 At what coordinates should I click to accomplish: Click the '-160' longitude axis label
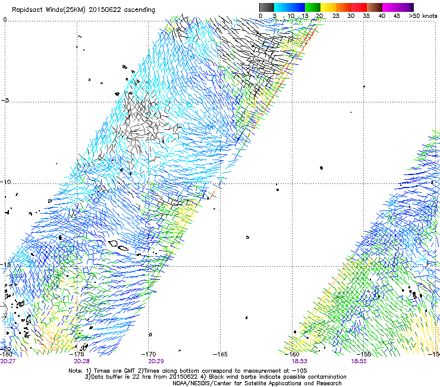click(292, 354)
